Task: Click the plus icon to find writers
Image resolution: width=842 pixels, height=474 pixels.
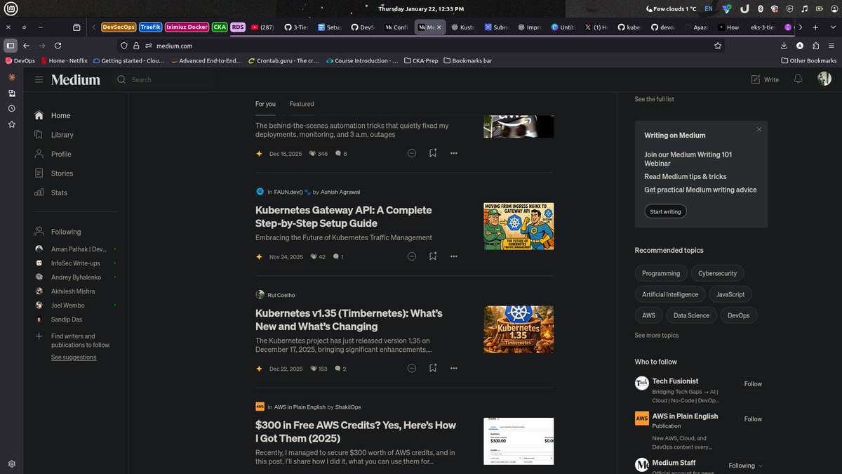Action: [x=39, y=336]
